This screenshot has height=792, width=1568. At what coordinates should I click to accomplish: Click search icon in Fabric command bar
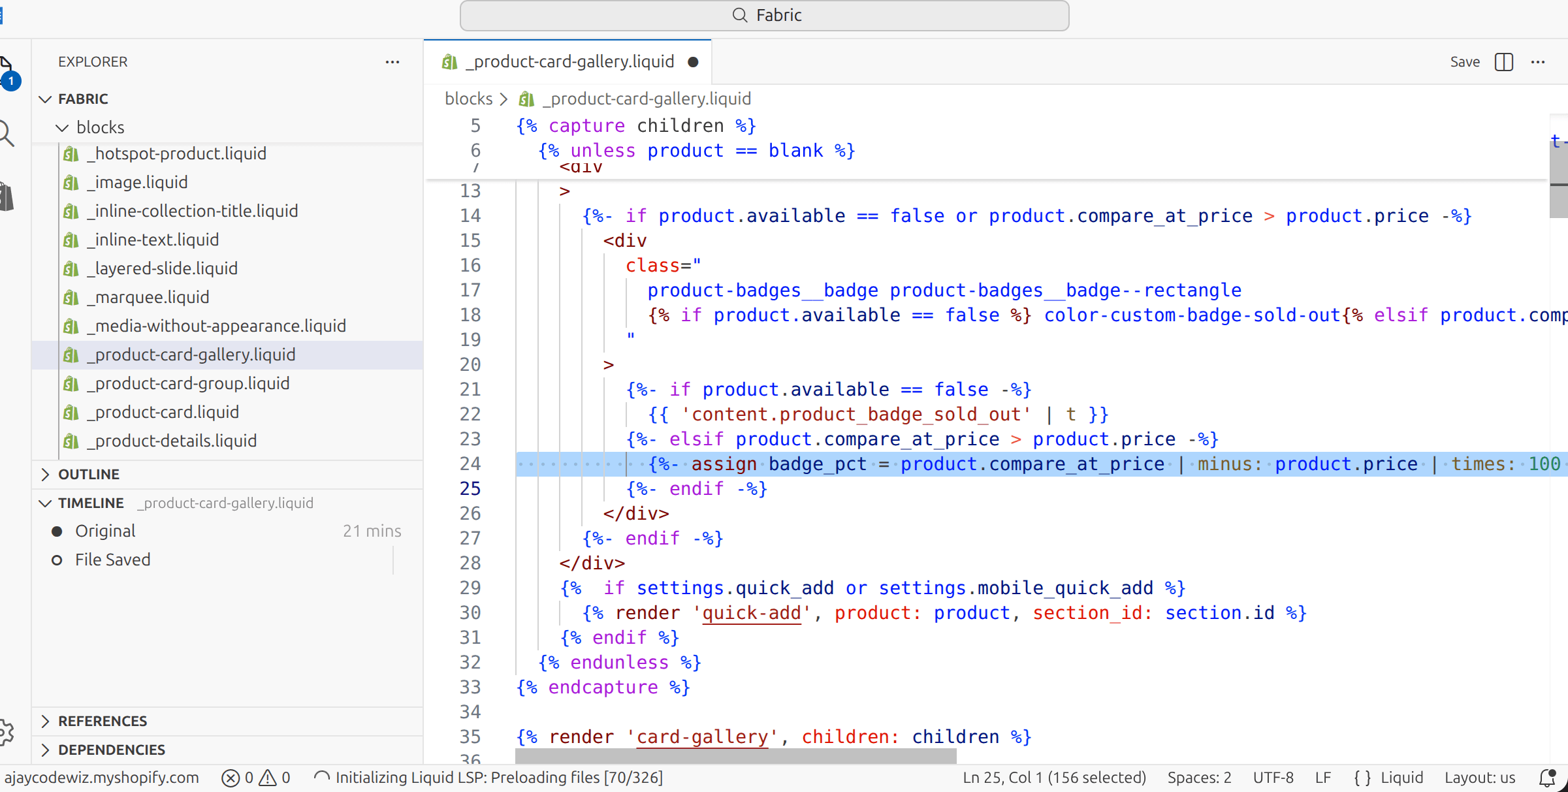coord(739,15)
